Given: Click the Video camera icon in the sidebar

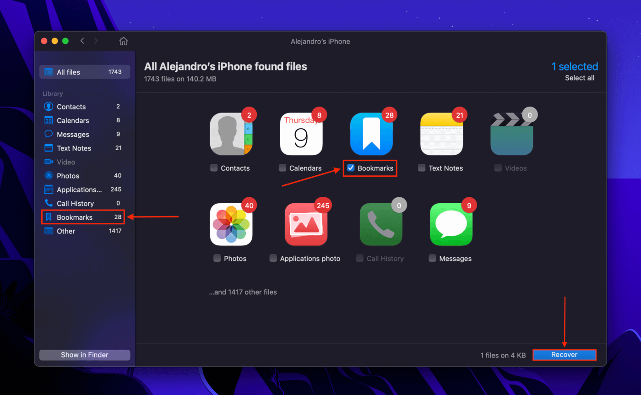Looking at the screenshot, I should pos(49,162).
